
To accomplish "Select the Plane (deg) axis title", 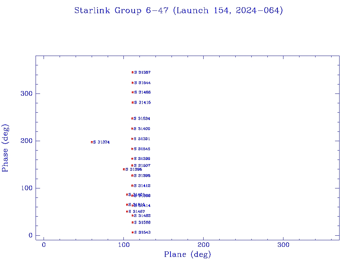I will tap(188, 254).
